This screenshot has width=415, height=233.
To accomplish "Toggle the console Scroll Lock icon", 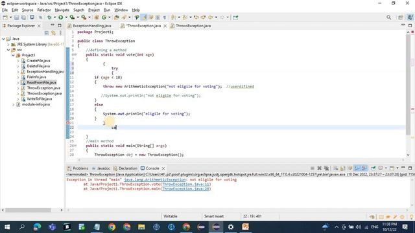I will (343, 168).
